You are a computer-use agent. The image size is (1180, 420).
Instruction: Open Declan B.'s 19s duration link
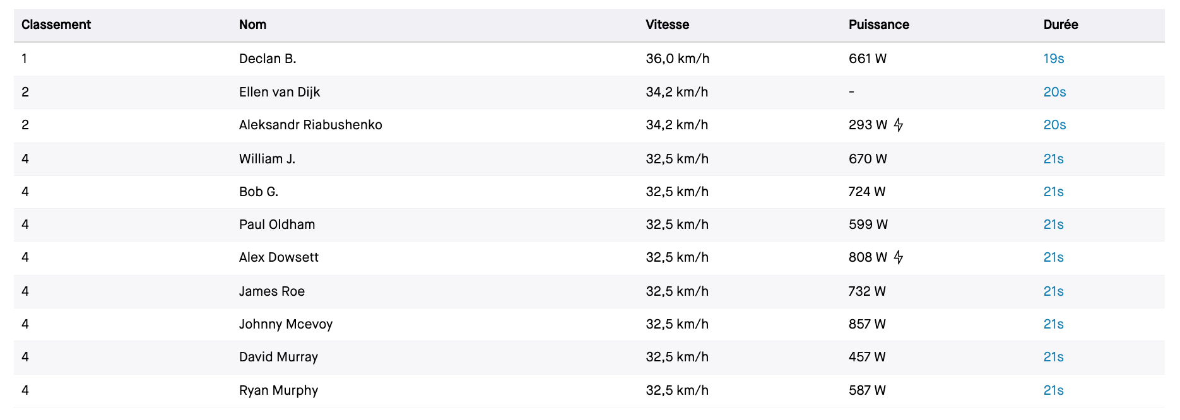tap(1053, 59)
